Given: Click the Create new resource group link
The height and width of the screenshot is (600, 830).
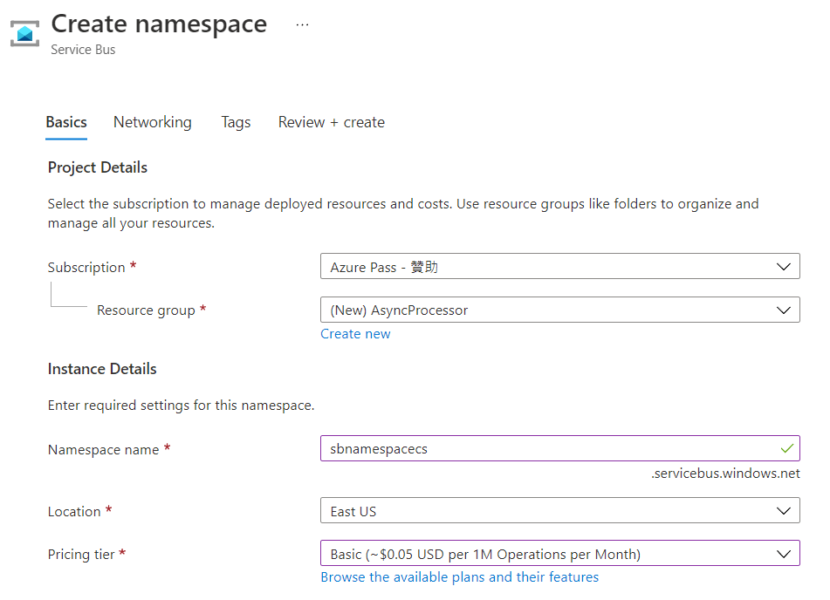Looking at the screenshot, I should coord(355,334).
